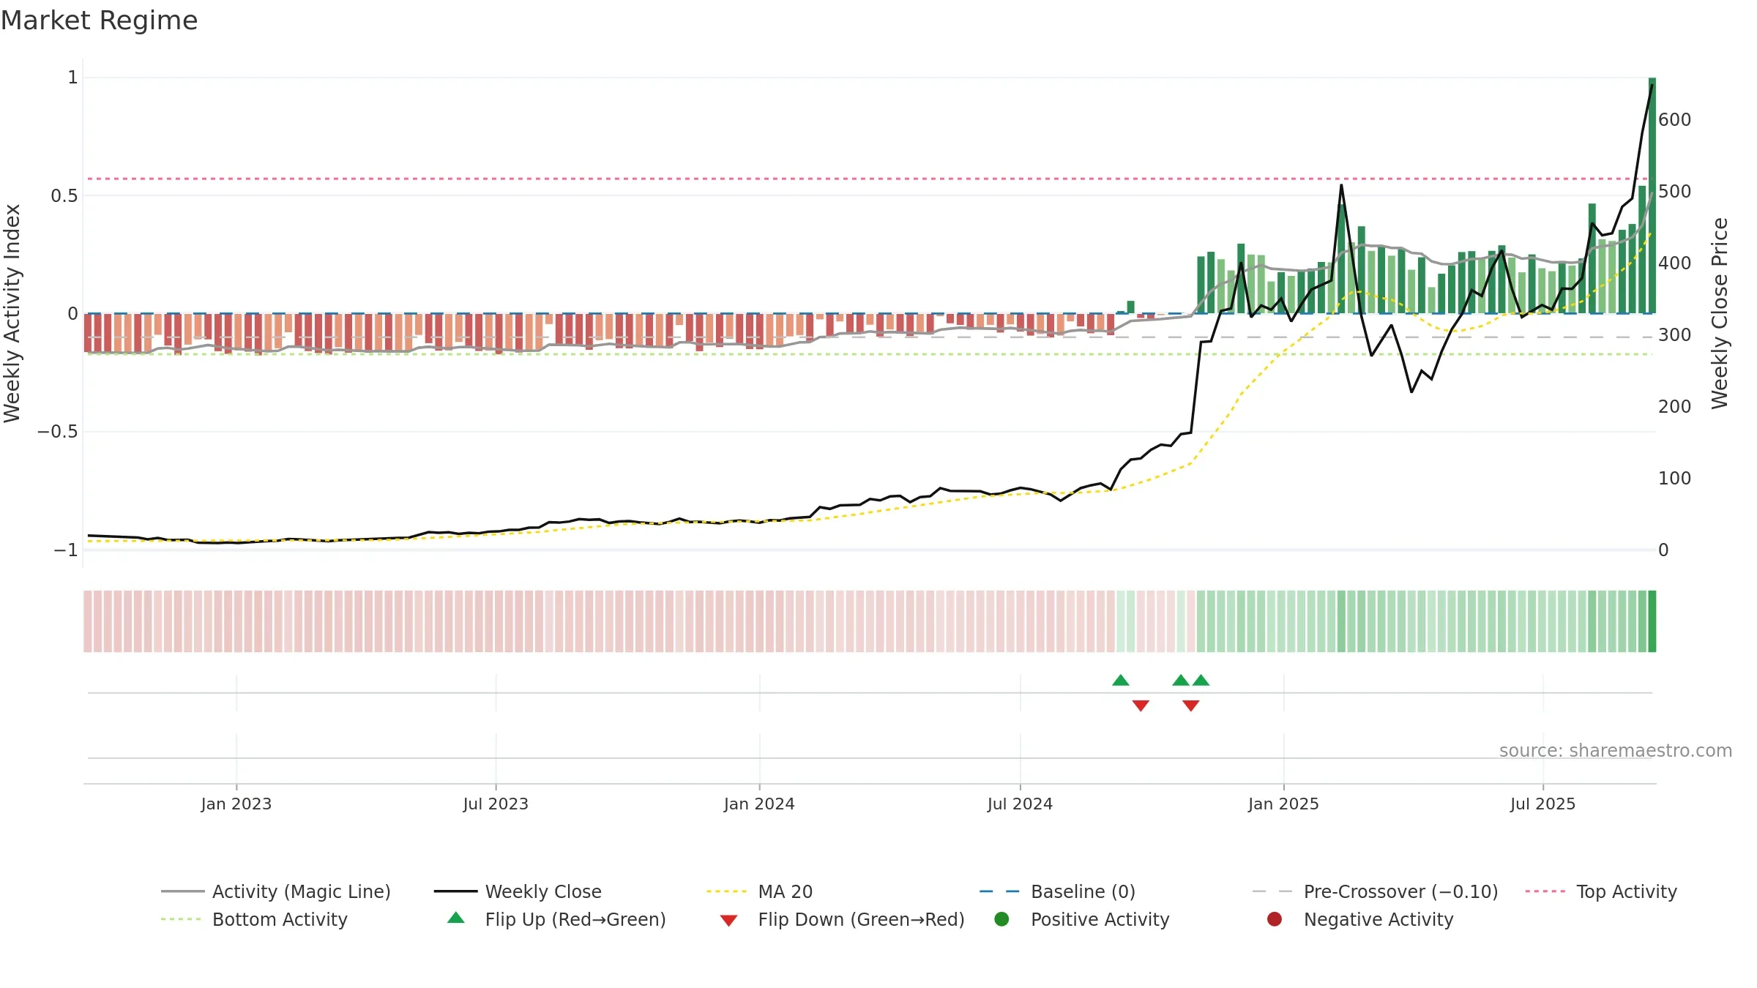Click the Jul 2024 x-axis label
The height and width of the screenshot is (988, 1757).
(x=1020, y=804)
